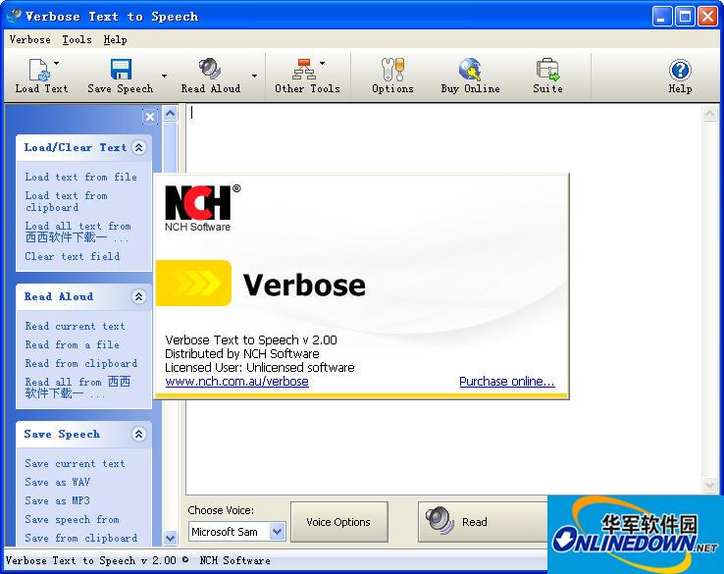Open the Load Text dropdown arrow
Screen dimensions: 724x574
click(x=56, y=63)
